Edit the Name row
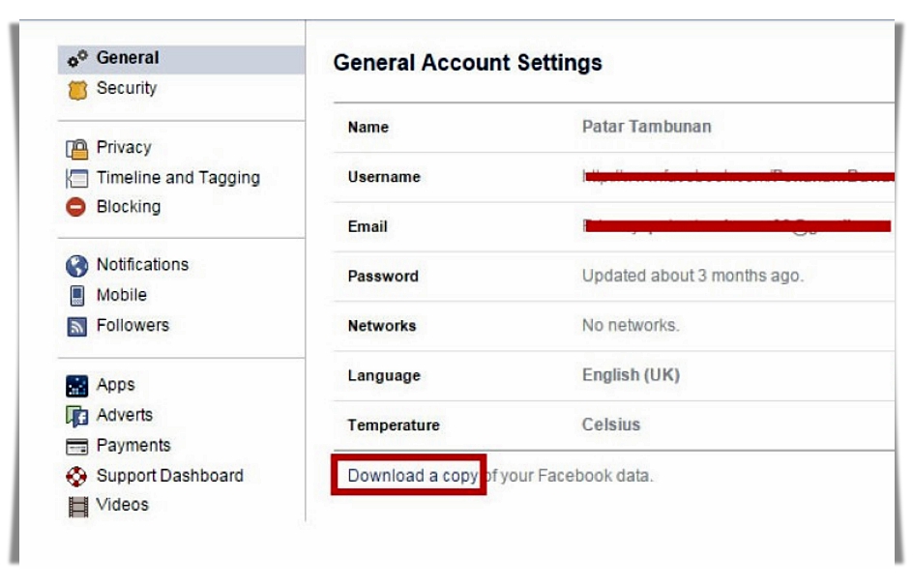 tap(614, 127)
